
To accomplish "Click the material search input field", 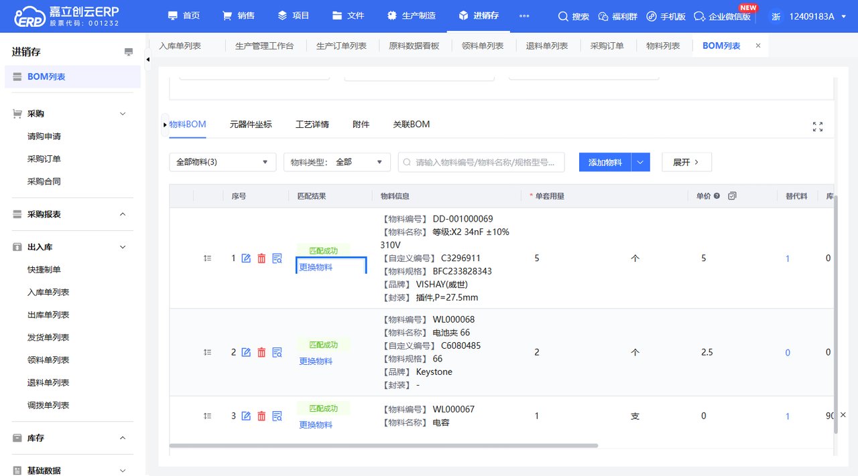I will 481,162.
